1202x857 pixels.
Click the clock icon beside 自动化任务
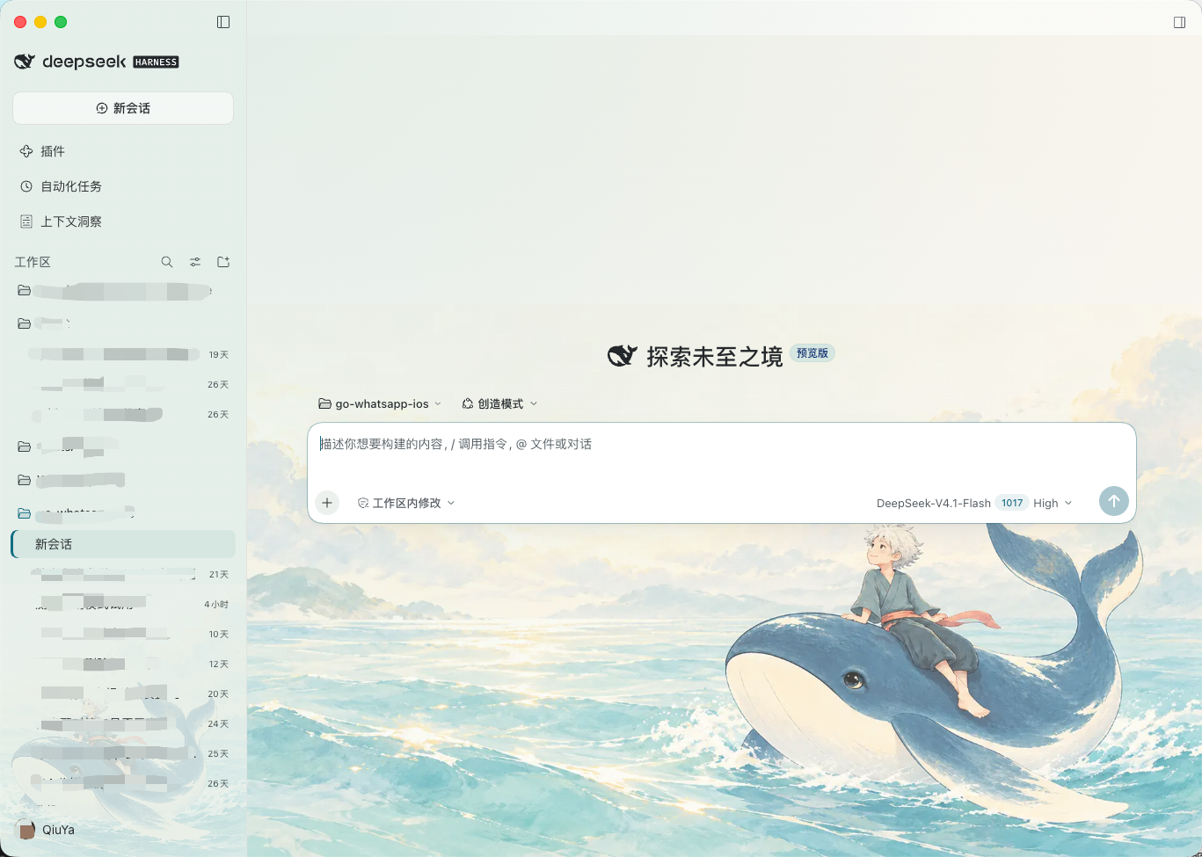point(26,186)
